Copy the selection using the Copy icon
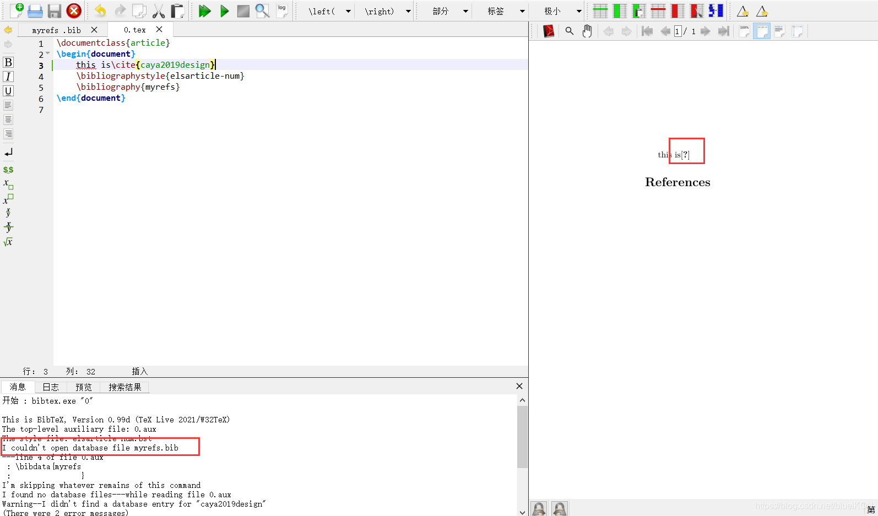The width and height of the screenshot is (878, 516). pos(139,10)
